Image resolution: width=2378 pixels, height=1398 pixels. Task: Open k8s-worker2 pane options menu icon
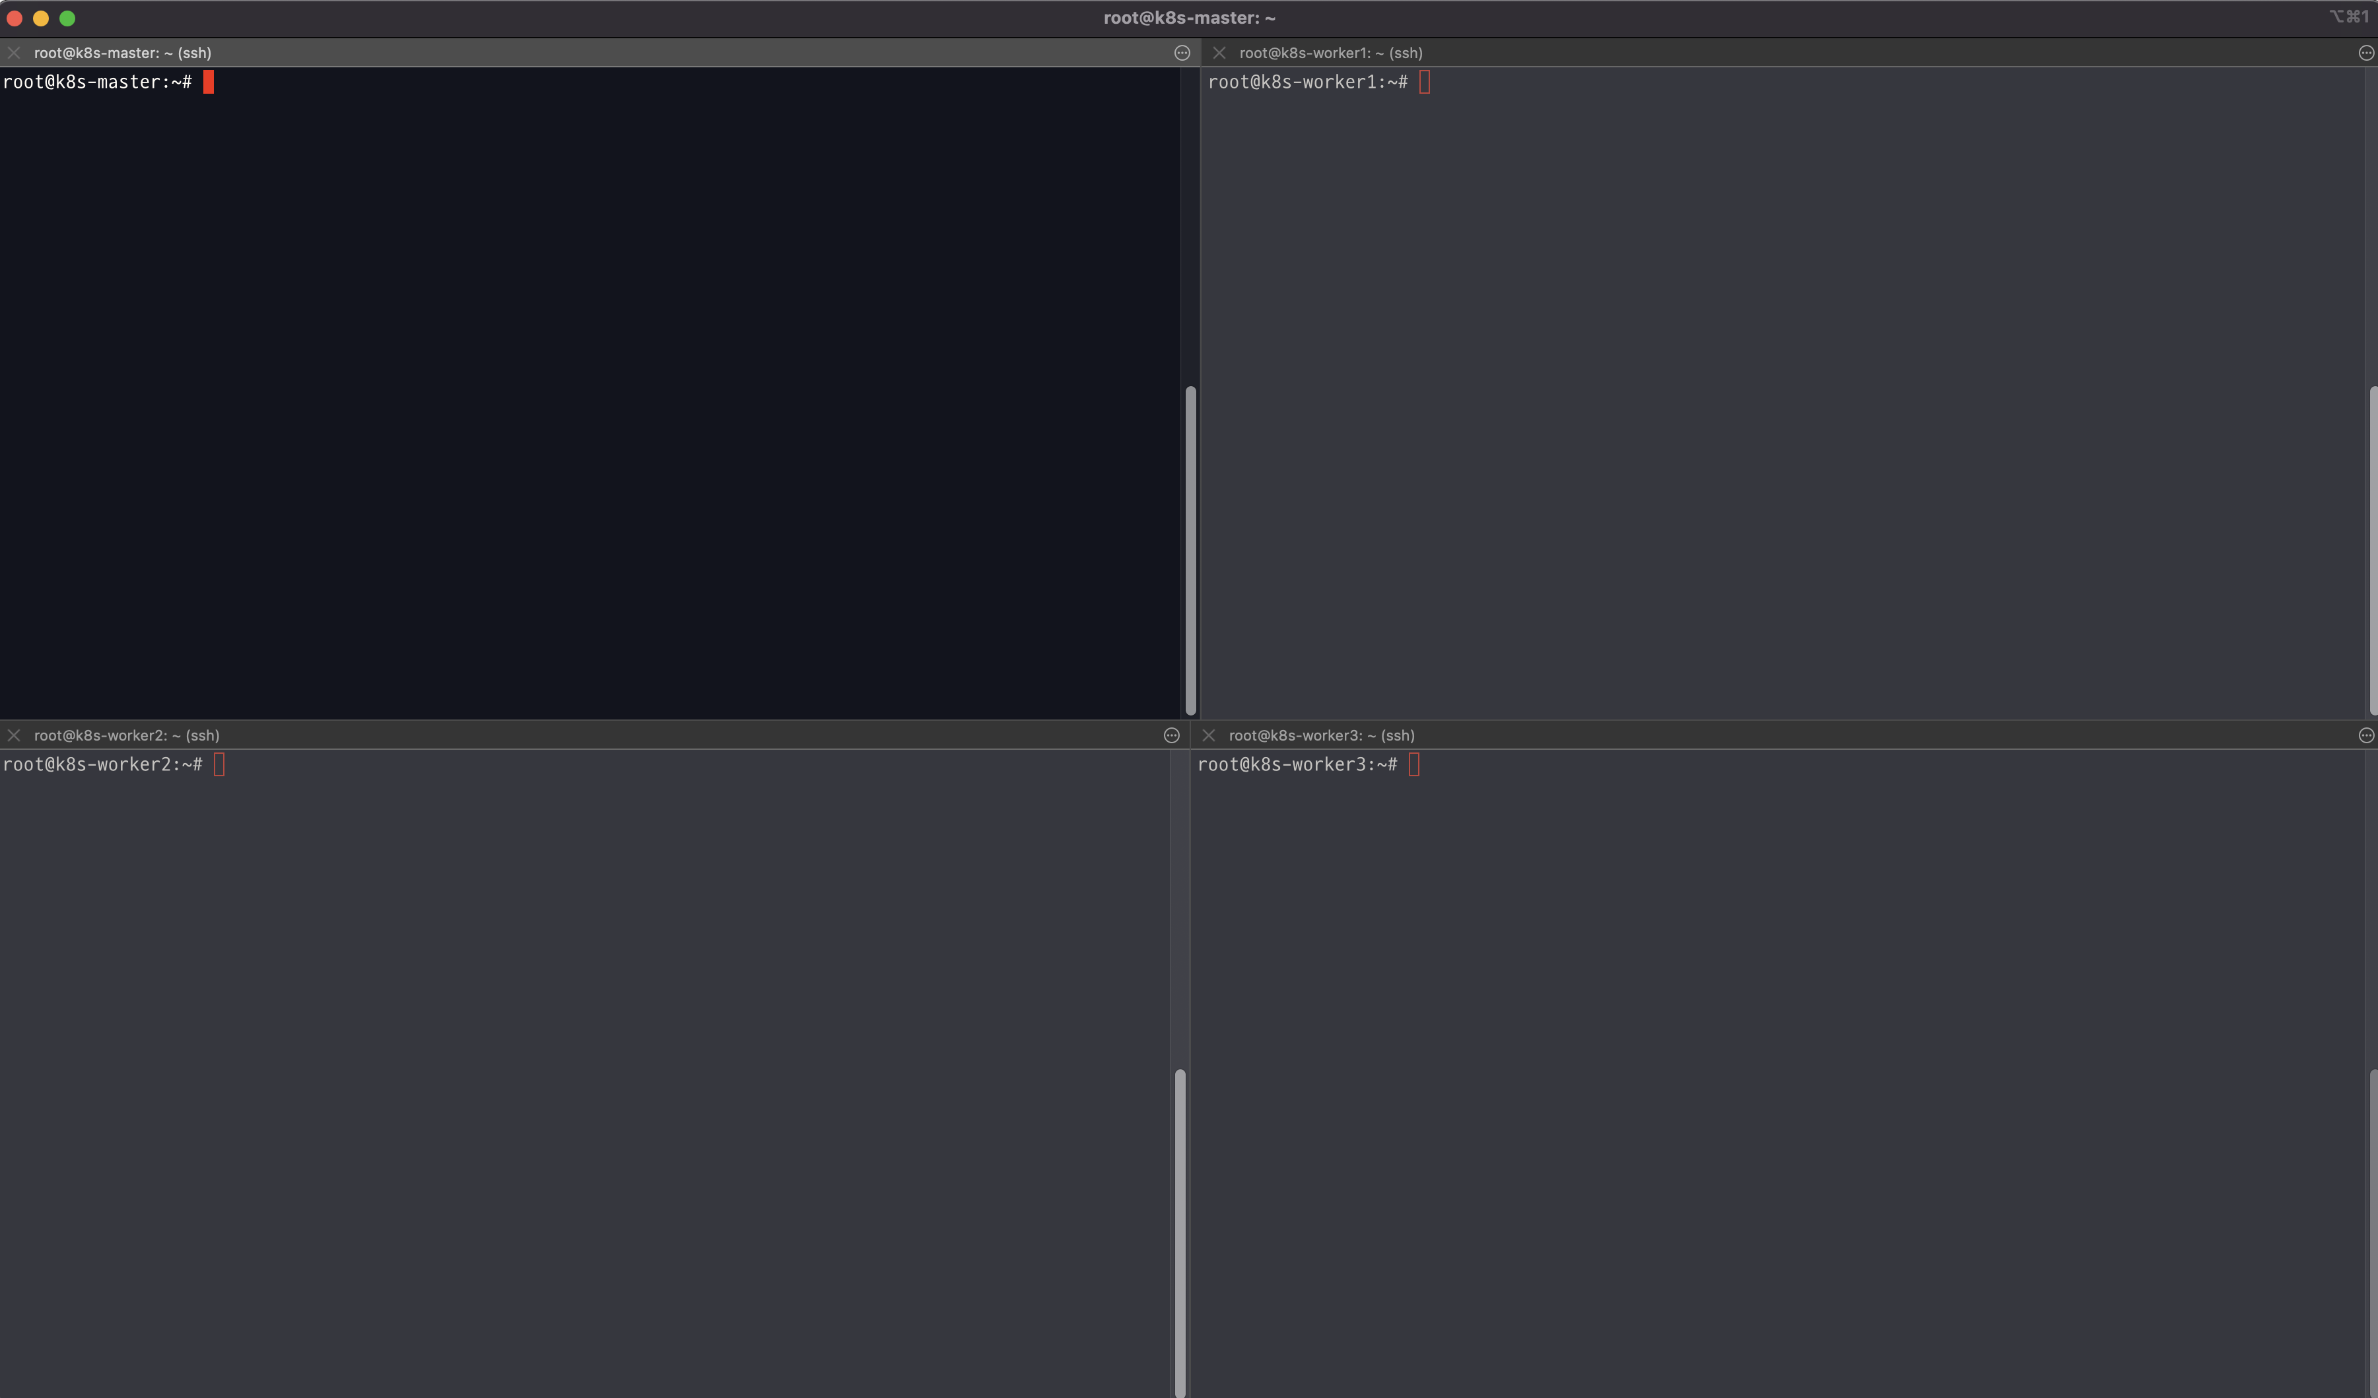(1171, 735)
